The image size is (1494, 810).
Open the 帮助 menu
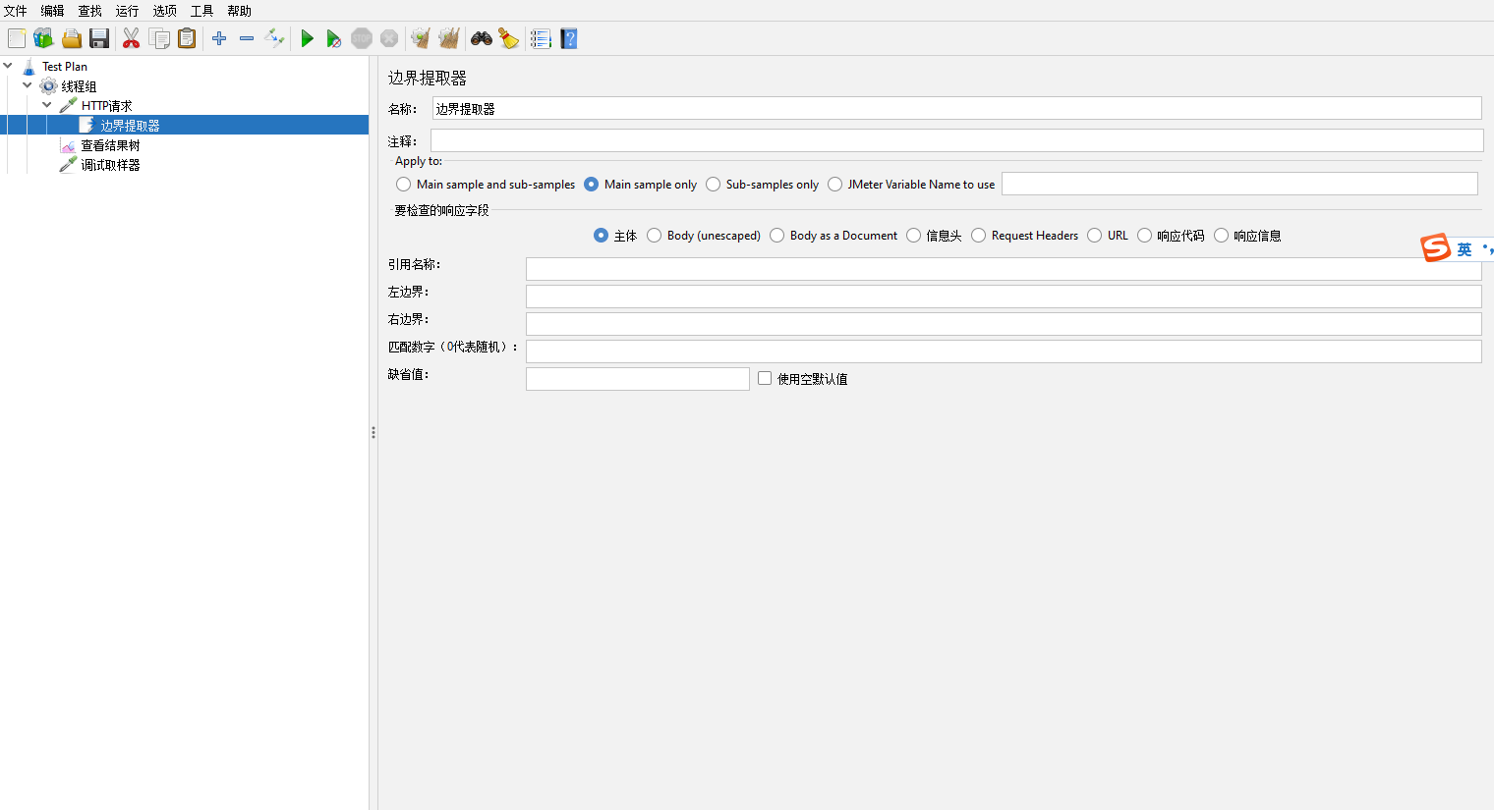pyautogui.click(x=239, y=11)
